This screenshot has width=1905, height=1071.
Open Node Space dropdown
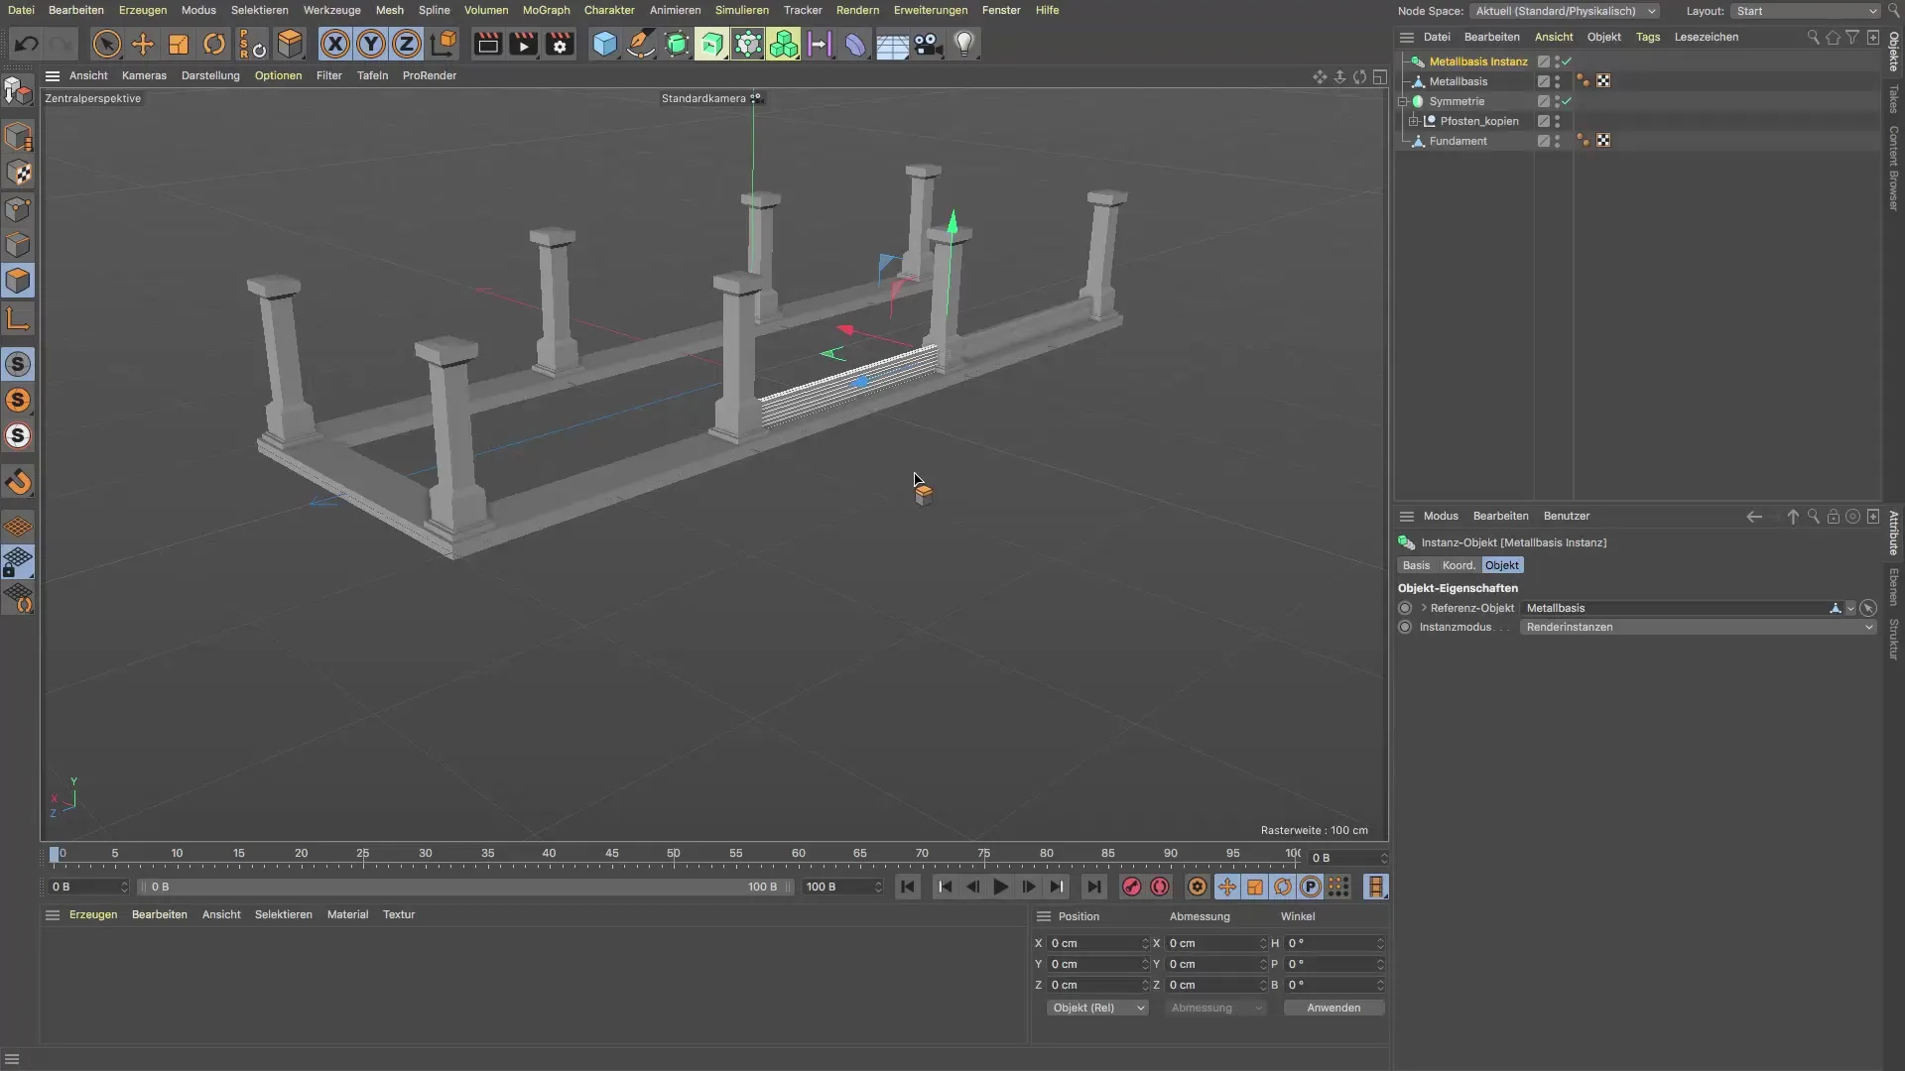tap(1565, 11)
